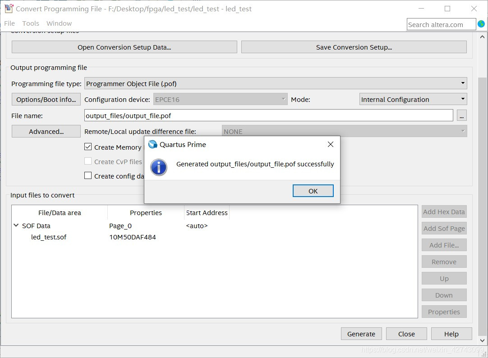Image resolution: width=488 pixels, height=358 pixels.
Task: Click Open Conversion Setup Data button
Action: click(x=124, y=47)
